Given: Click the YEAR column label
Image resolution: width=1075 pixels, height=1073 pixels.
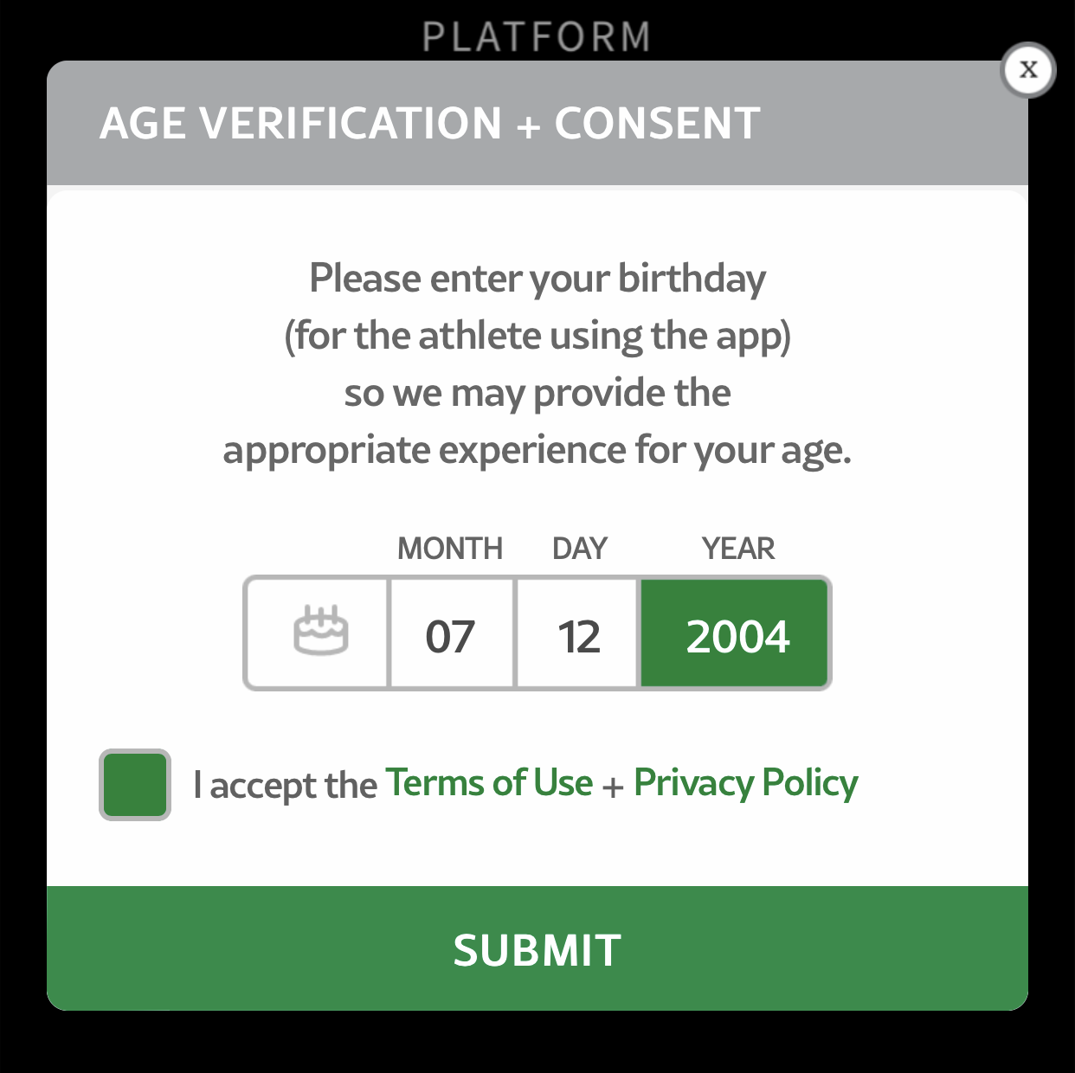Looking at the screenshot, I should click(x=738, y=549).
